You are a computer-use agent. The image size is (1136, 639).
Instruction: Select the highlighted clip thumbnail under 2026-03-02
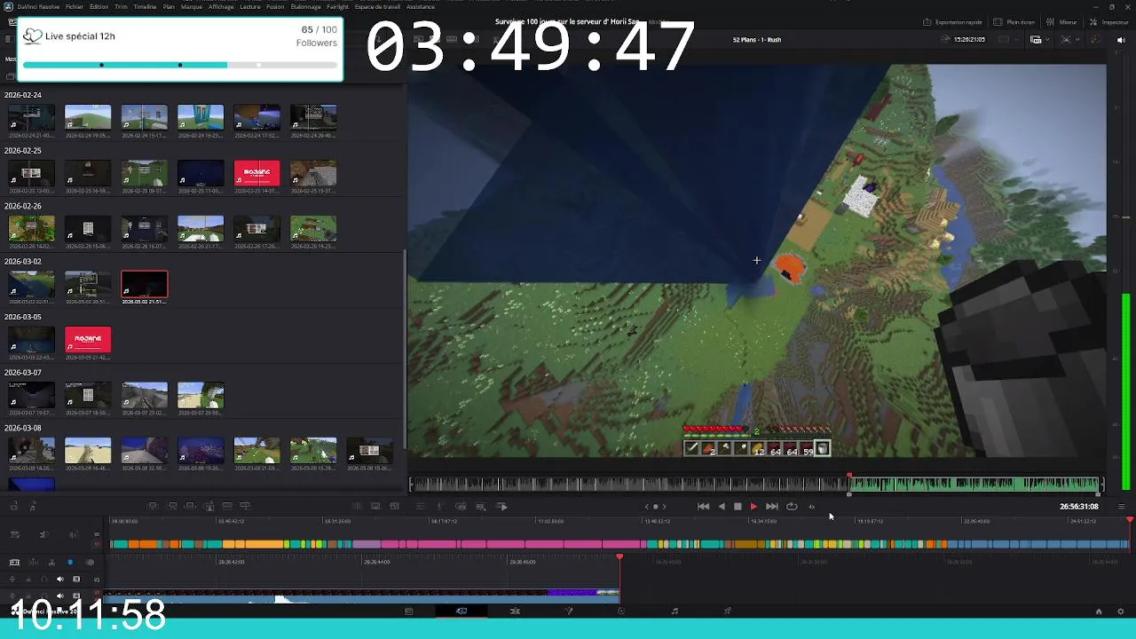pyautogui.click(x=144, y=285)
